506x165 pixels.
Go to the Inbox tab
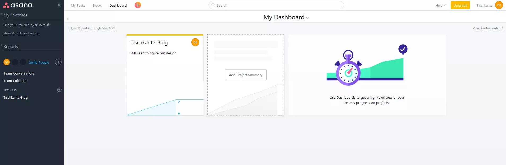click(x=97, y=5)
